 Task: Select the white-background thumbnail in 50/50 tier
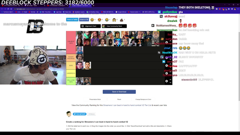pyautogui.click(x=87, y=66)
